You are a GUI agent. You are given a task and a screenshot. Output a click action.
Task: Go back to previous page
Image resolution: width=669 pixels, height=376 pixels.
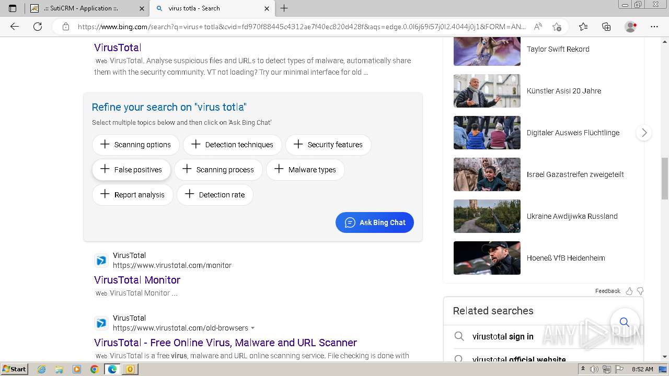(15, 27)
